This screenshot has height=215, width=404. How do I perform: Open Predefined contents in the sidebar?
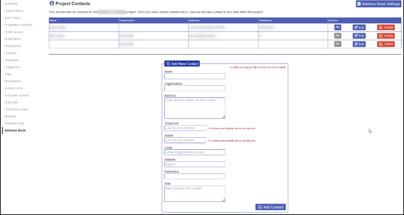tap(19, 25)
